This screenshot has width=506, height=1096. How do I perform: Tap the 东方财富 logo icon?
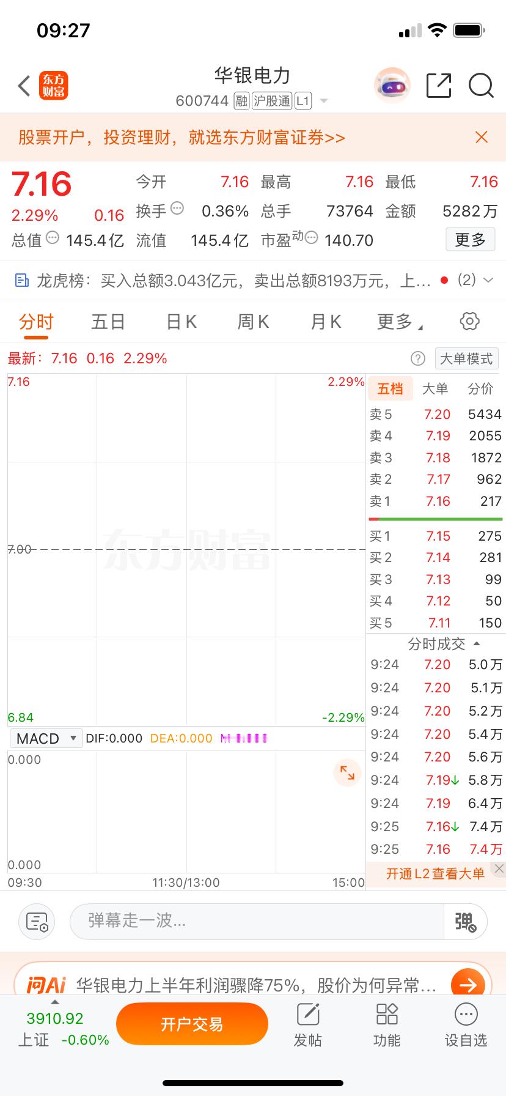(x=54, y=86)
